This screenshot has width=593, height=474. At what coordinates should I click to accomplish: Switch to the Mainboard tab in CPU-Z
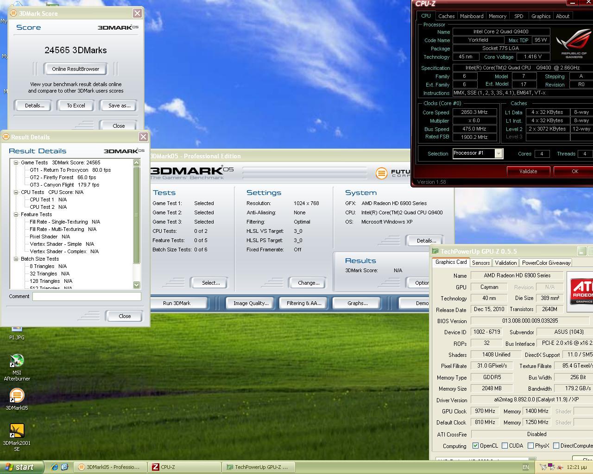point(472,16)
